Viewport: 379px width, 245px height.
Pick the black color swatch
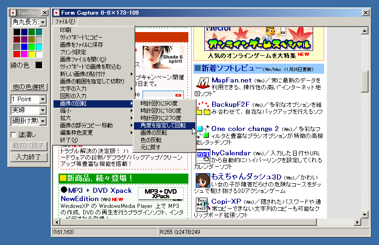pos(17,32)
